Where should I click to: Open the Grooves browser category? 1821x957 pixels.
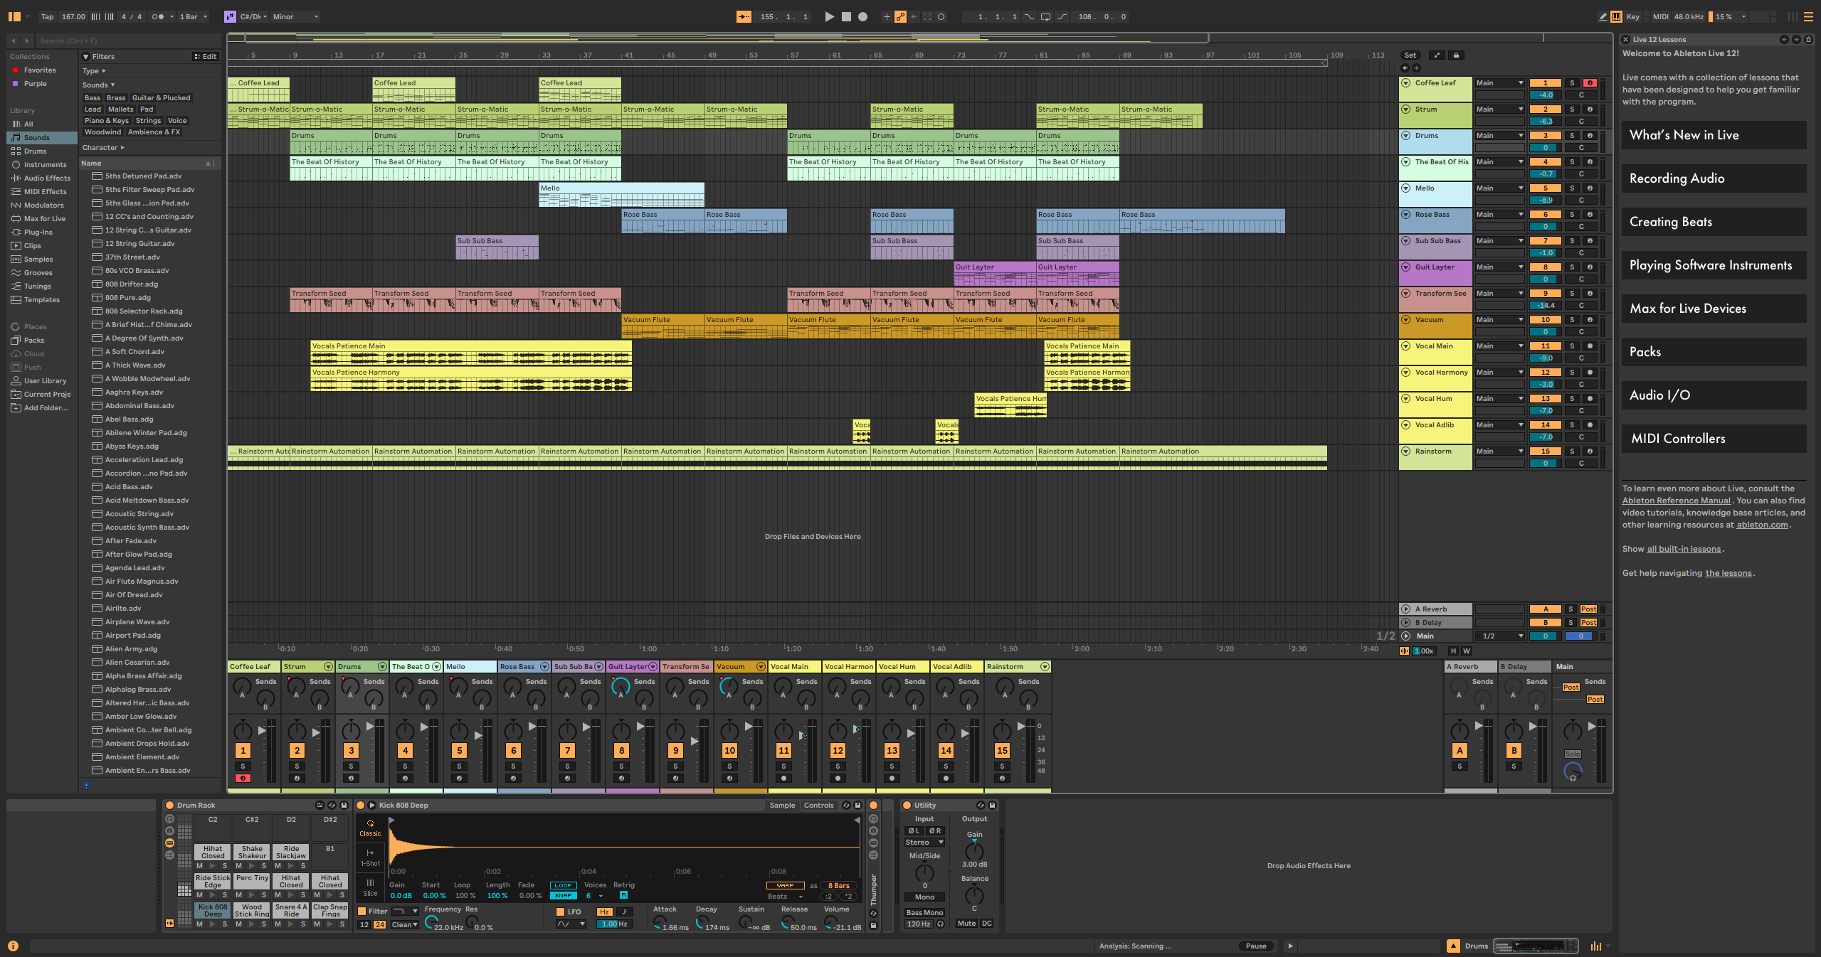pyautogui.click(x=38, y=273)
